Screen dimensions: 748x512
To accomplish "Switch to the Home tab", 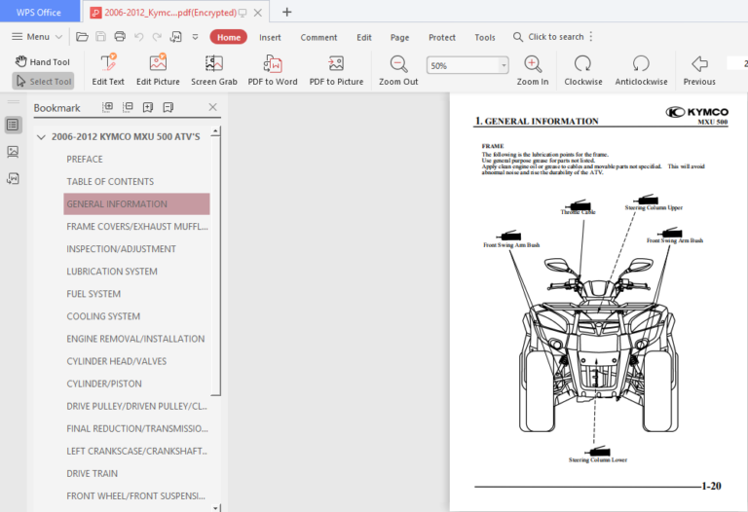I will click(229, 37).
